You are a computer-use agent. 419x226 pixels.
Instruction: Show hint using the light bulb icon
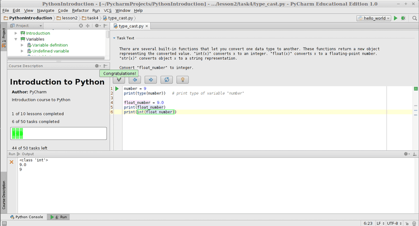[183, 80]
